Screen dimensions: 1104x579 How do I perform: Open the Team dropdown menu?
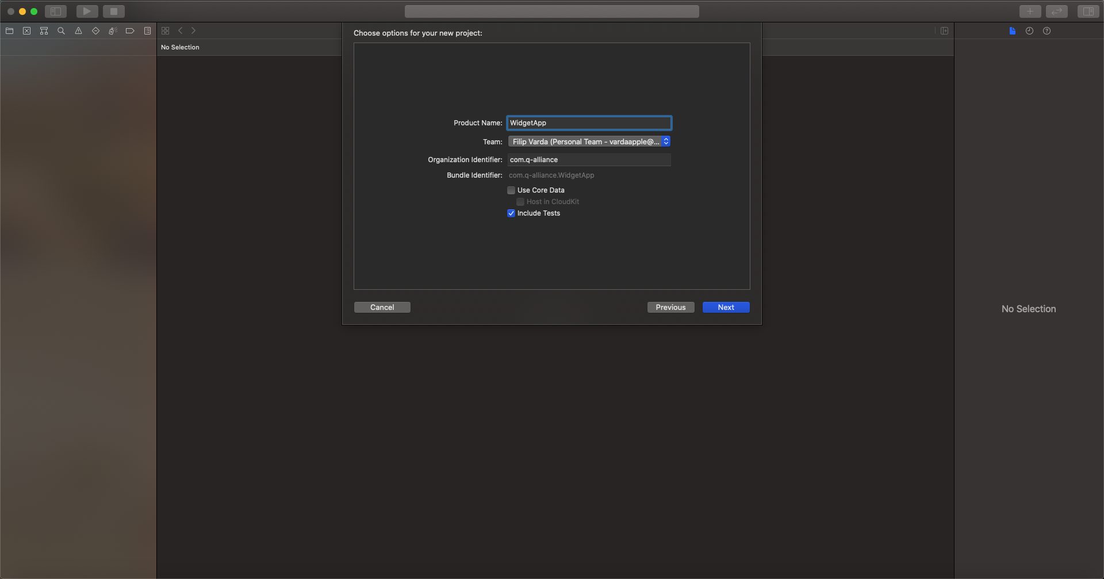[589, 141]
